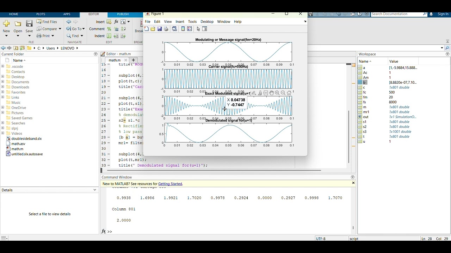Click the blue back arrow in Navigate group
Screen dimensions: 451x253
tap(69, 22)
